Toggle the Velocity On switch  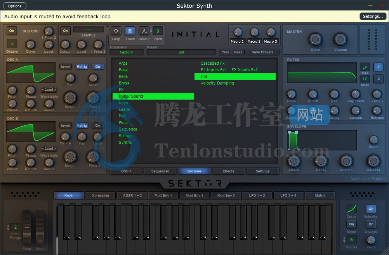[371, 209]
